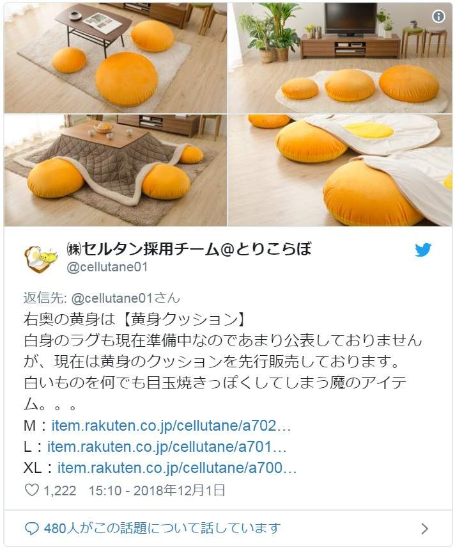455x551 pixels.
Task: Open the XL size rakuten link
Action: coord(177,468)
